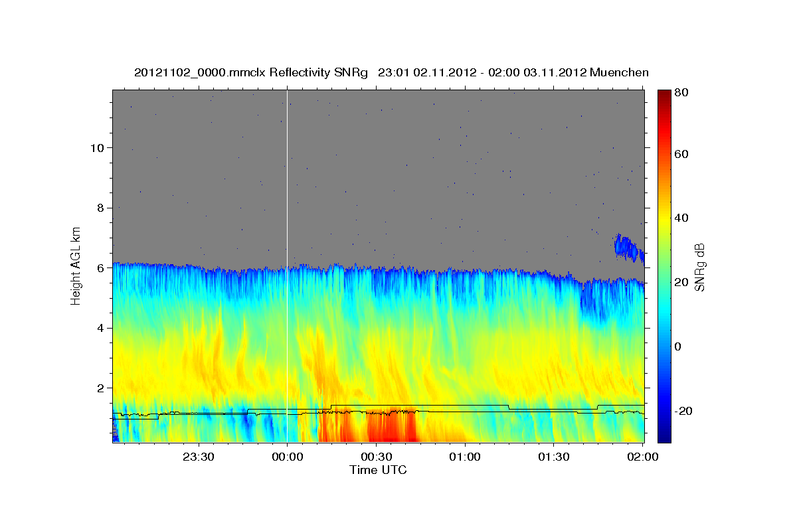Click the 01:30 time tick label
This screenshot has width=797, height=531.
[554, 457]
